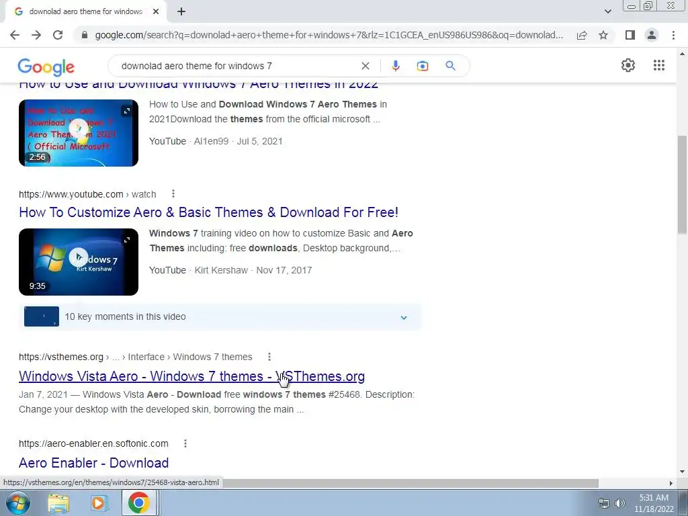This screenshot has width=688, height=516.
Task: Open Google quick settings gear
Action: [628, 65]
